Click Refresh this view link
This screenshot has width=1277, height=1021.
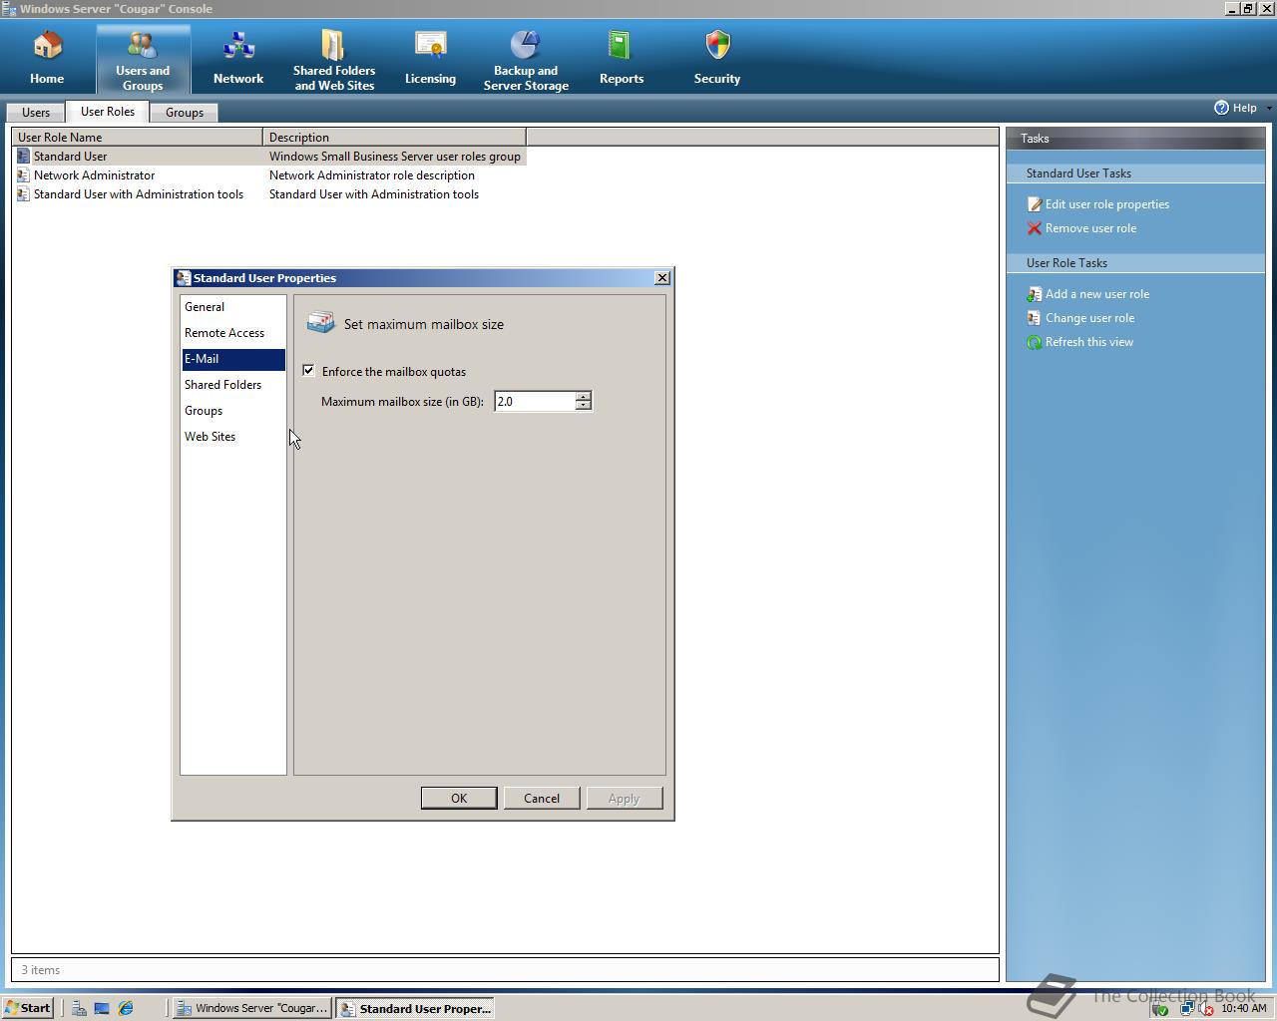click(x=1089, y=342)
